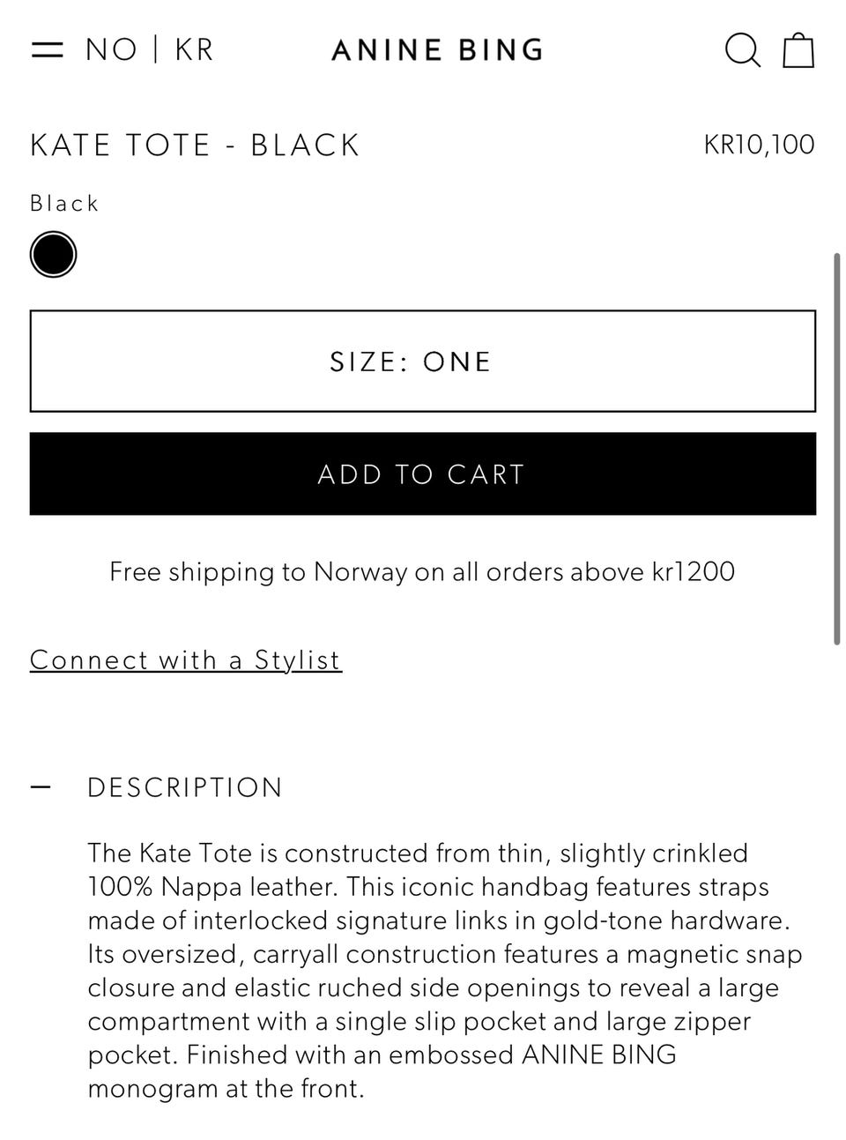
Task: Click the free shipping to Norway notice
Action: pos(422,571)
